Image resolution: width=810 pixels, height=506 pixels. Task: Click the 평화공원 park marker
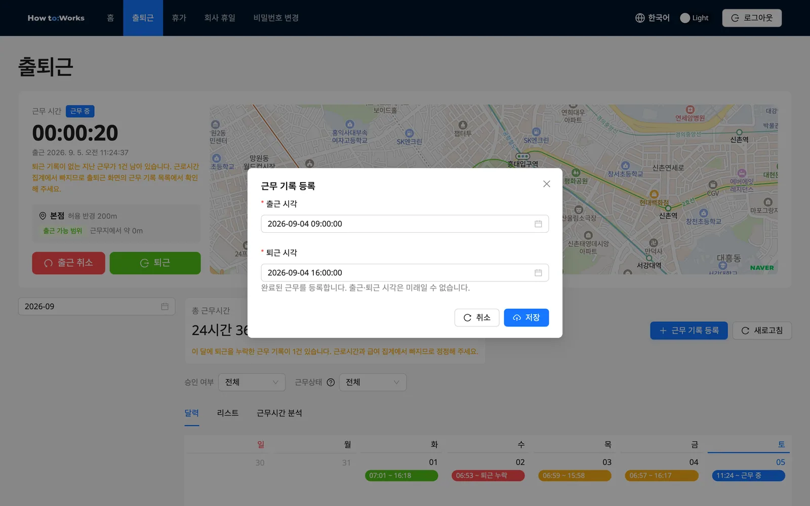coord(576,173)
